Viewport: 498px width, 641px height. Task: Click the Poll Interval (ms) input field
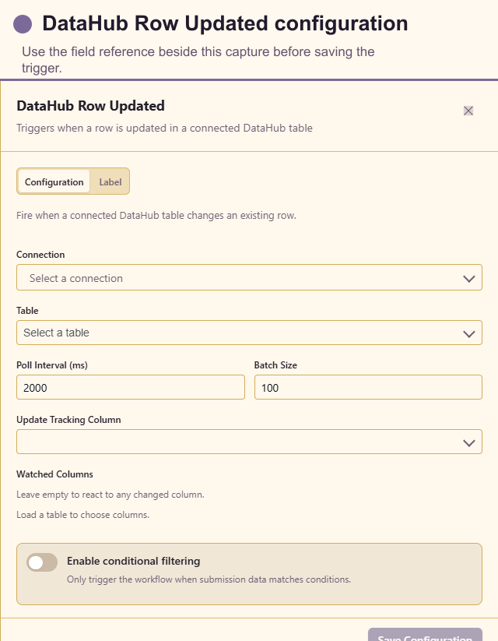(131, 387)
